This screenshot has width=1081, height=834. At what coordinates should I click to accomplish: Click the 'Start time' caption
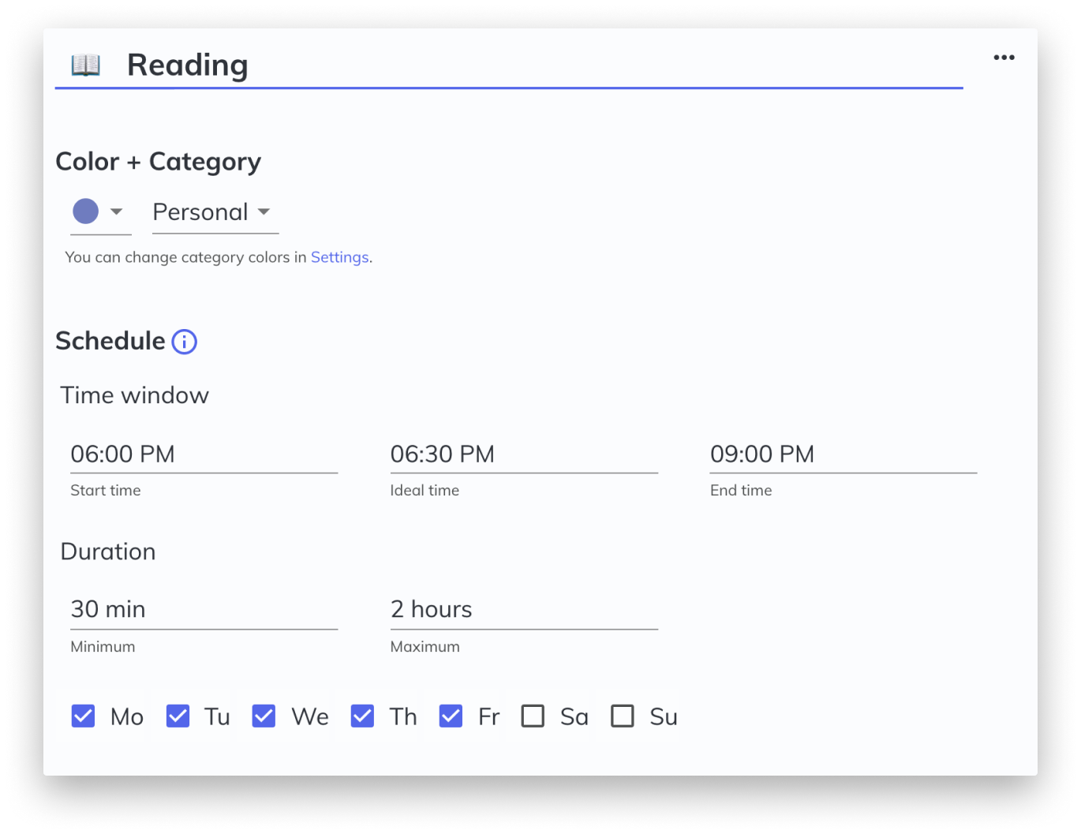[x=106, y=490]
